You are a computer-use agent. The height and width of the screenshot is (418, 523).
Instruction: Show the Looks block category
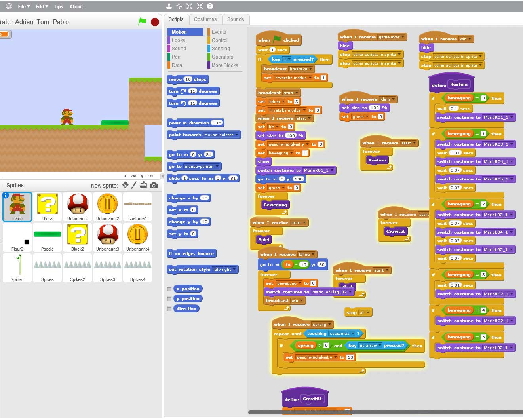click(179, 40)
